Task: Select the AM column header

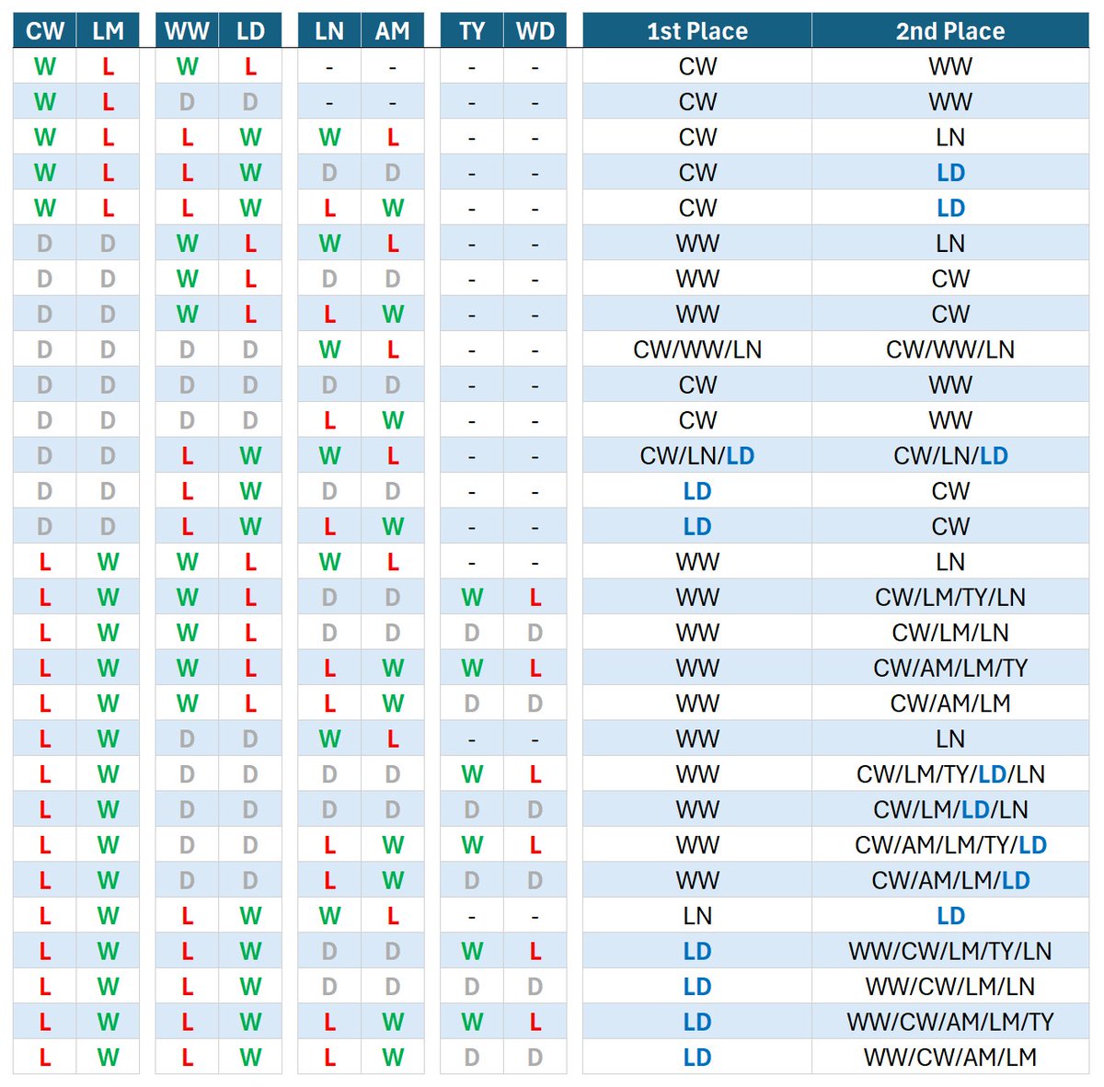Action: [x=393, y=30]
